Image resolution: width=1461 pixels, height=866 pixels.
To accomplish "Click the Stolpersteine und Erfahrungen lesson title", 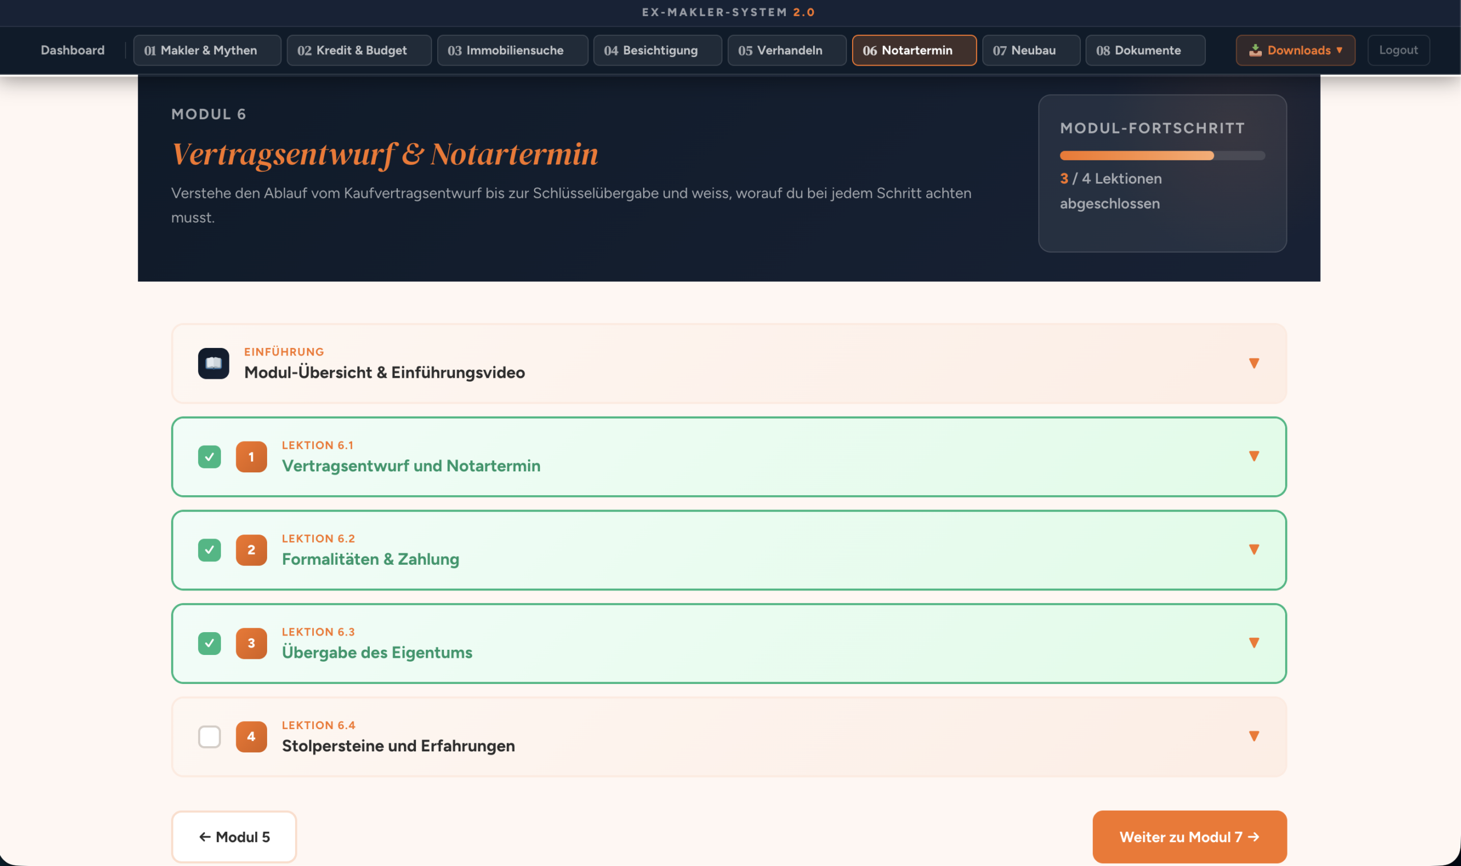I will (x=398, y=746).
